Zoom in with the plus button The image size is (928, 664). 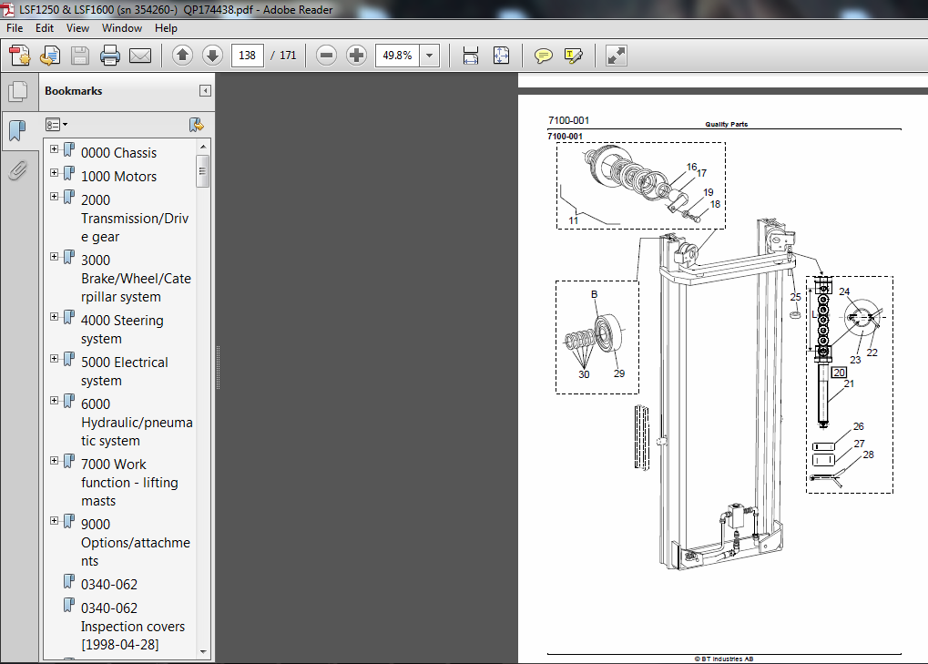coord(356,56)
